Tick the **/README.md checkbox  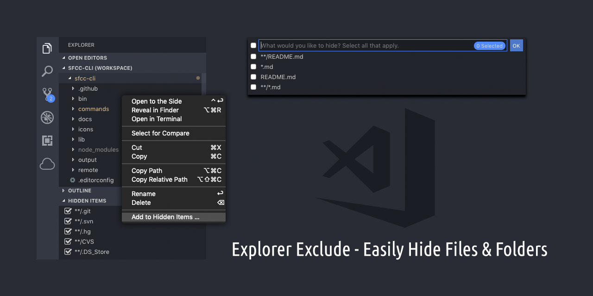tap(253, 56)
